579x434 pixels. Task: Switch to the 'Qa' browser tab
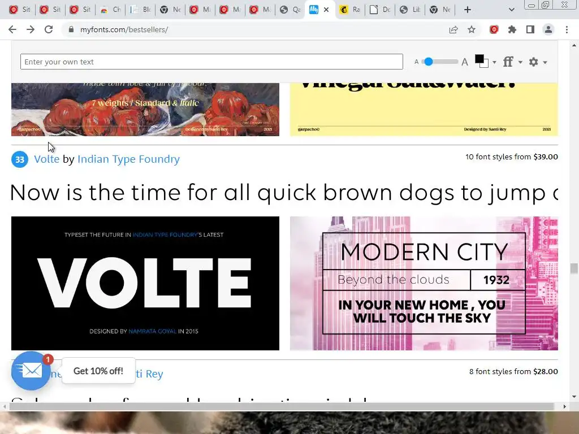pyautogui.click(x=290, y=10)
